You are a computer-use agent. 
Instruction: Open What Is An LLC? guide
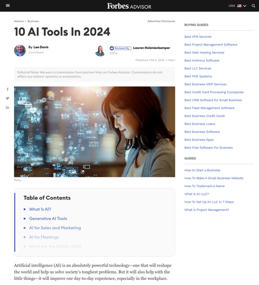[196, 194]
